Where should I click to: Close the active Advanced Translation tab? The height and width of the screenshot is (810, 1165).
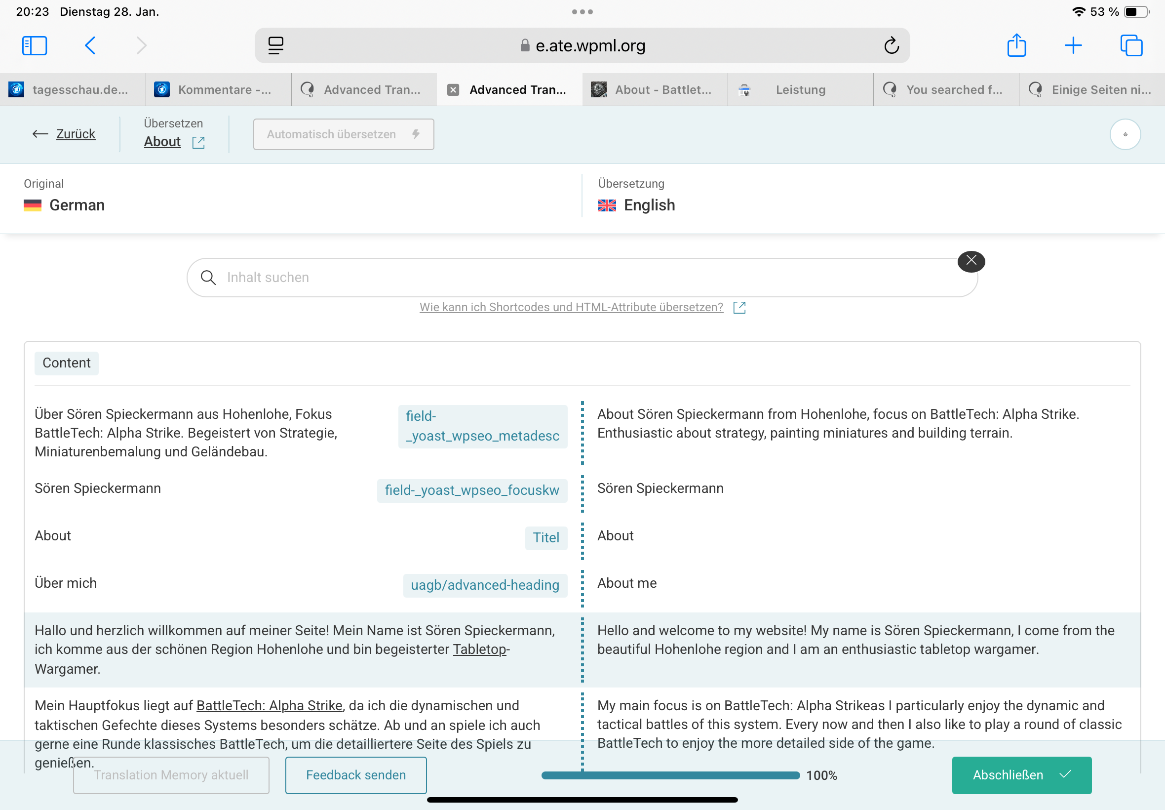(x=453, y=90)
